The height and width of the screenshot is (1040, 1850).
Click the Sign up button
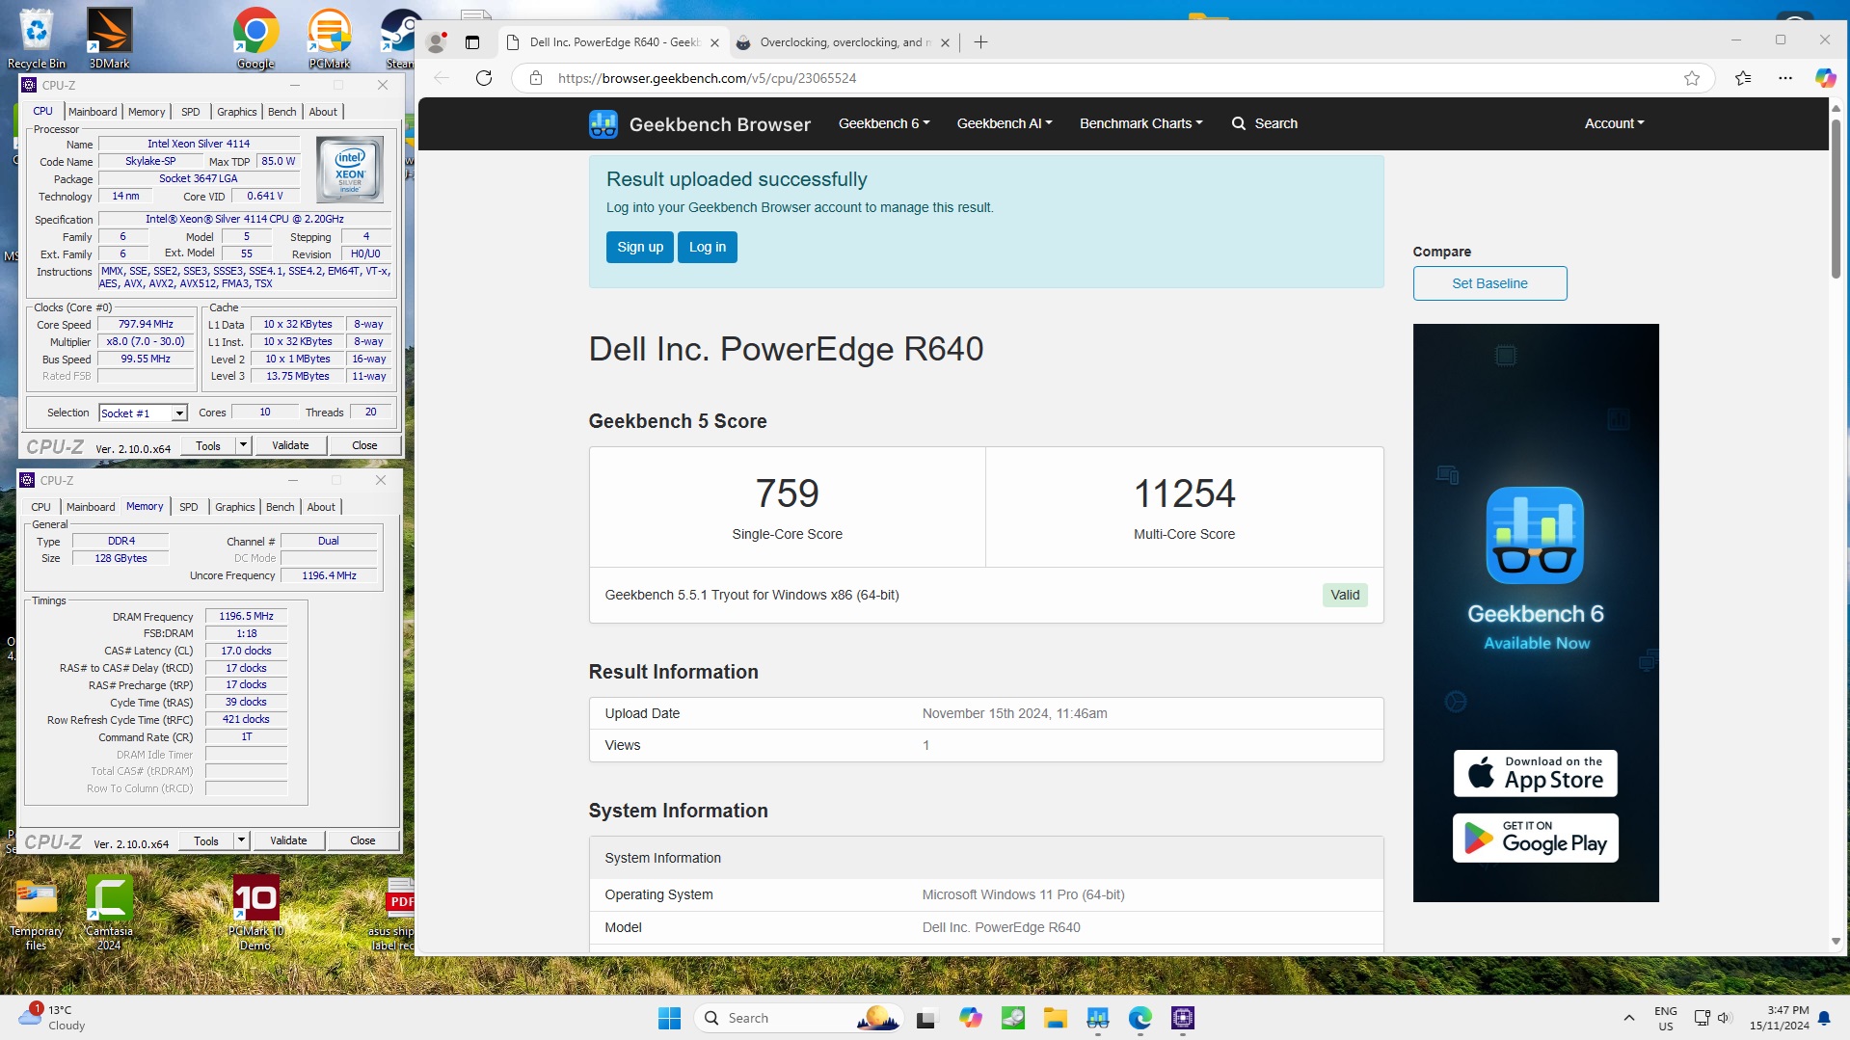click(640, 248)
